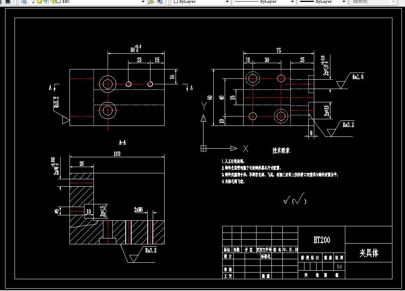
Task: Select the 30 dimension text
Action: pos(267,60)
